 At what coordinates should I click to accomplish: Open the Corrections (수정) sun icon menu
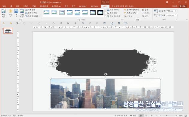coord(10,13)
